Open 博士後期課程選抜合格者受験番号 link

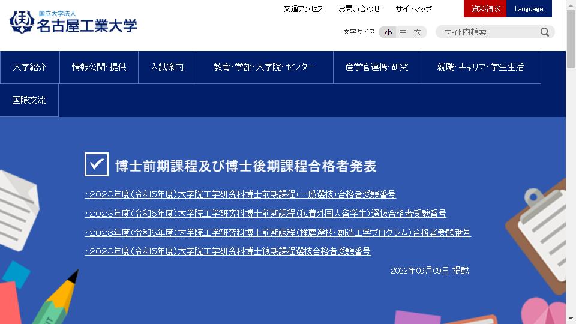point(228,251)
